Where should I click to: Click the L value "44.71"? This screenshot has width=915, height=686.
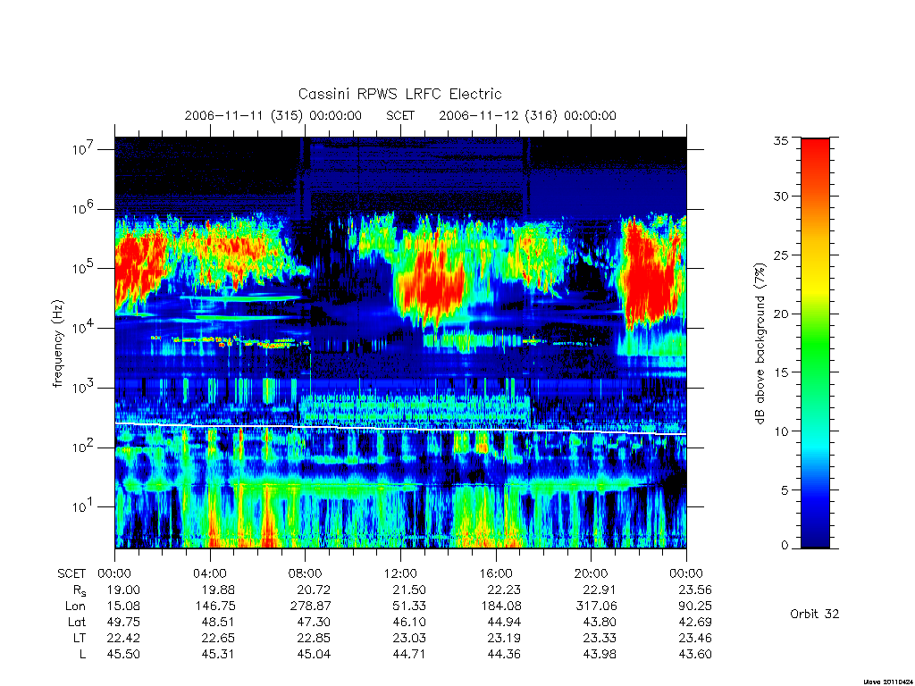tap(409, 655)
